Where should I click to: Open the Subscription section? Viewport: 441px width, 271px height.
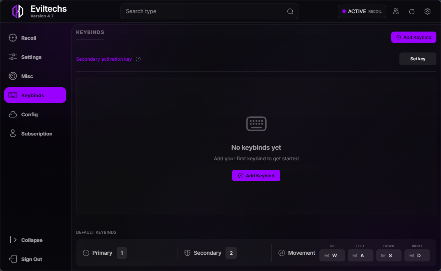35,134
